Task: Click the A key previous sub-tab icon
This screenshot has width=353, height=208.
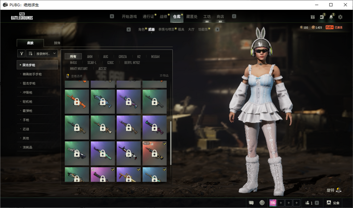Action: [x=128, y=29]
